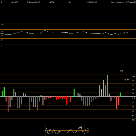Click the MR axis label -40
The image size is (136, 136).
click(133, 107)
